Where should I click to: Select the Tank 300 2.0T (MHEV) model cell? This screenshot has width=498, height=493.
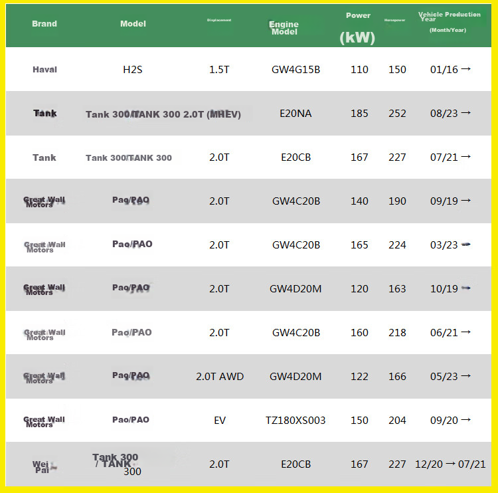(163, 114)
